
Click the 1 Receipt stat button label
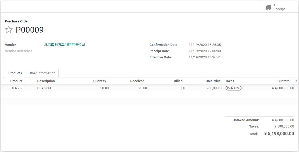(279, 7)
